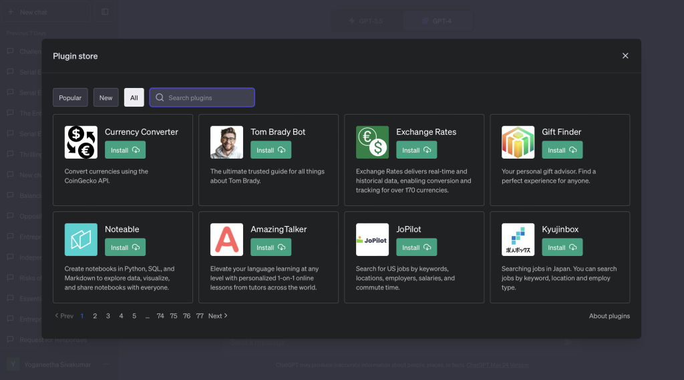Click the Tom Brady Bot avatar image
Screen dimensions: 684x380
coord(227,143)
